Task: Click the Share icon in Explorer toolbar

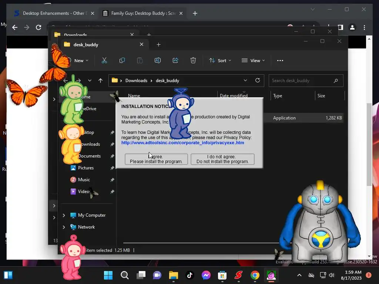Action: point(175,60)
